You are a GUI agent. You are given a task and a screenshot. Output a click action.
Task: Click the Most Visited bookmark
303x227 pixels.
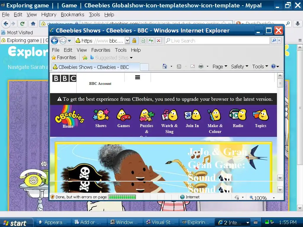click(x=17, y=33)
